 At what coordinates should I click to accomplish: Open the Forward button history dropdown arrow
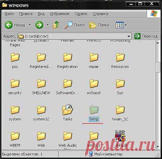pyautogui.click(x=48, y=25)
